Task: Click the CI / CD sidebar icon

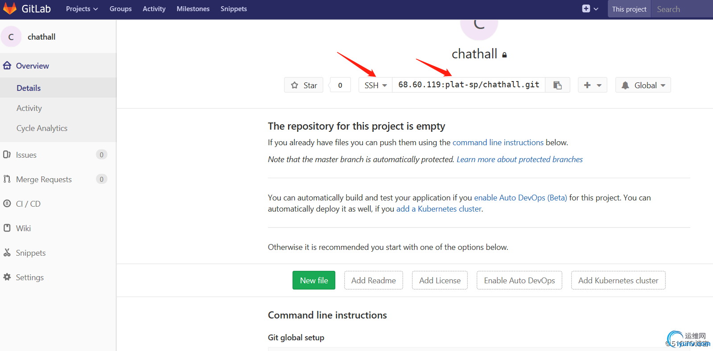Action: pos(7,204)
